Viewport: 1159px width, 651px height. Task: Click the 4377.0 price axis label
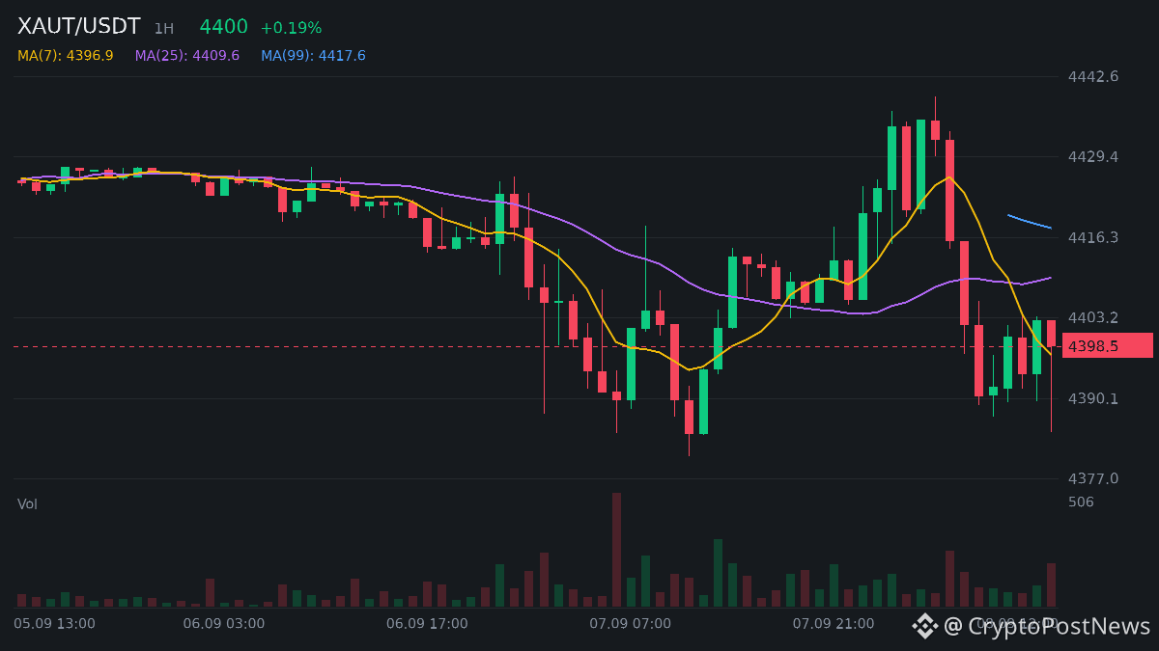[1093, 478]
